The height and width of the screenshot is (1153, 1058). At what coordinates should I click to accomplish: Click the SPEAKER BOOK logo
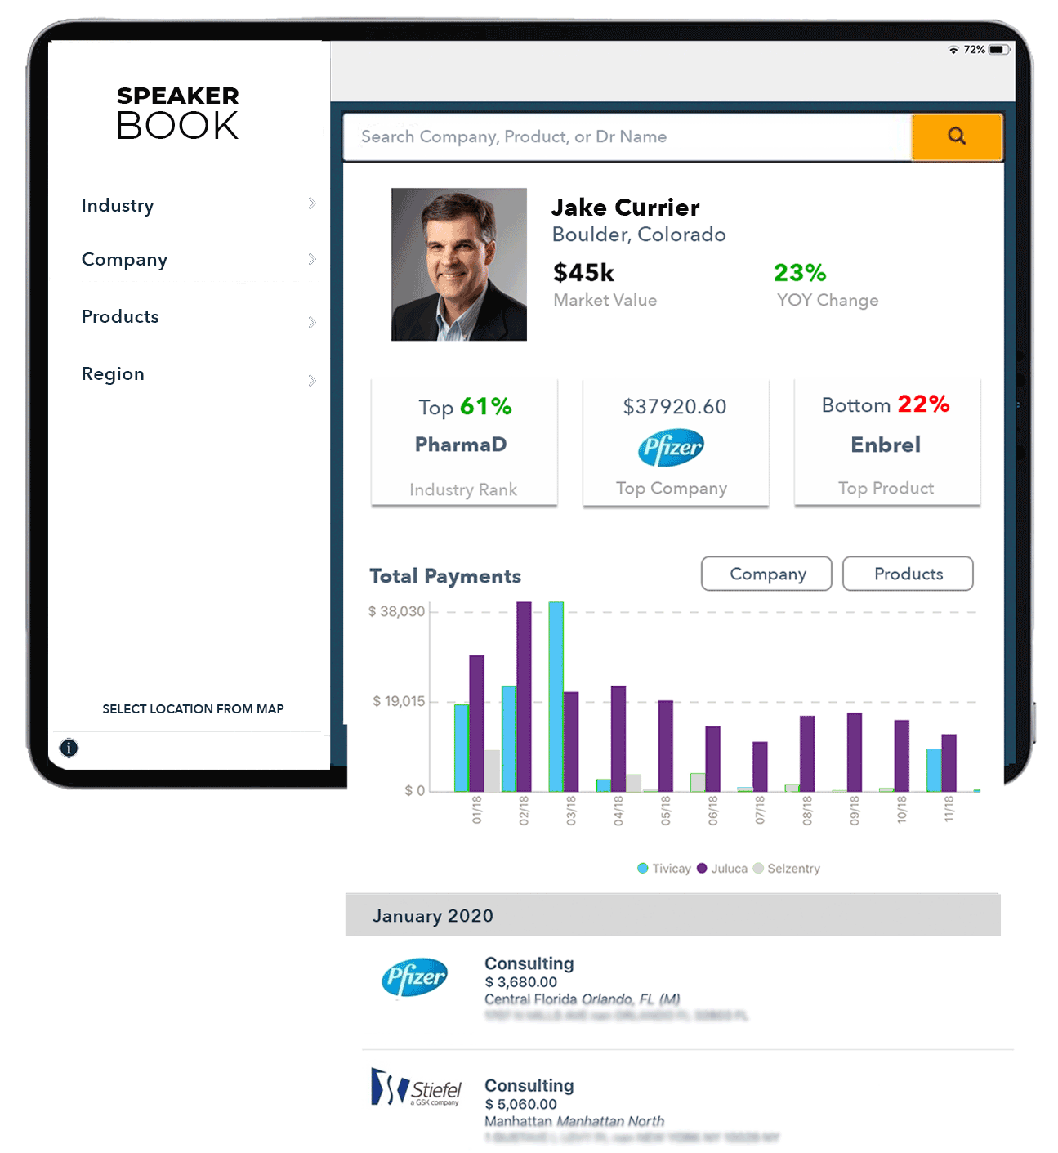tap(178, 112)
